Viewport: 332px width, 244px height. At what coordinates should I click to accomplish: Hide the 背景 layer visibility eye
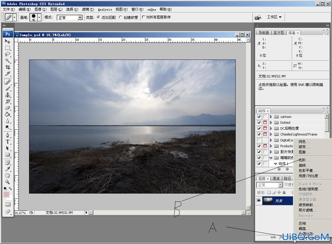point(259,200)
